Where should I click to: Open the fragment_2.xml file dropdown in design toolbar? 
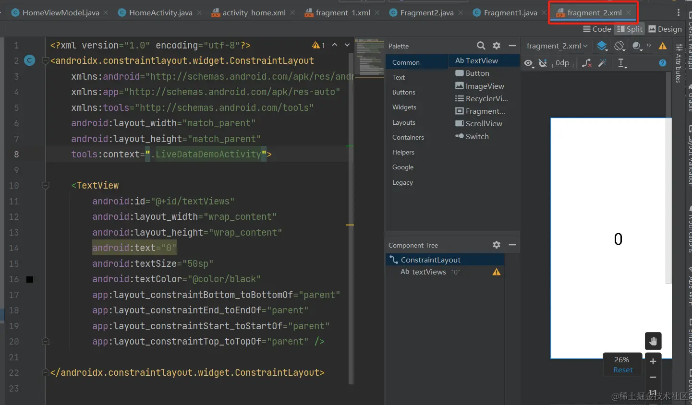click(557, 46)
